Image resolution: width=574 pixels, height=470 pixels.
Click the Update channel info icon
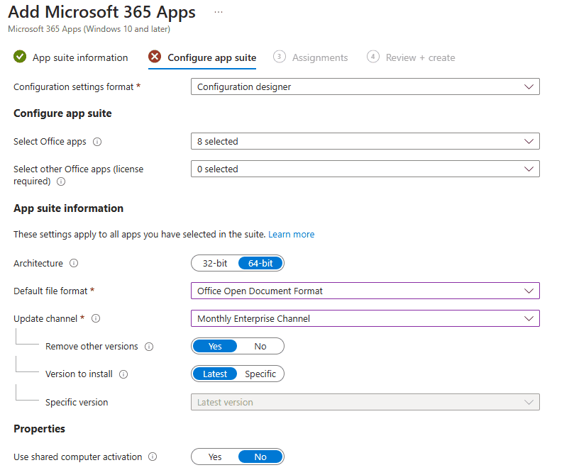96,318
